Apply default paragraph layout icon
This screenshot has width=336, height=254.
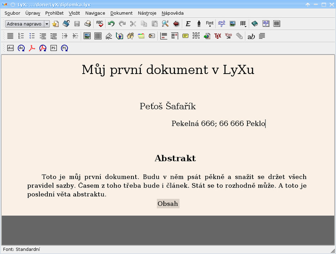10,36
